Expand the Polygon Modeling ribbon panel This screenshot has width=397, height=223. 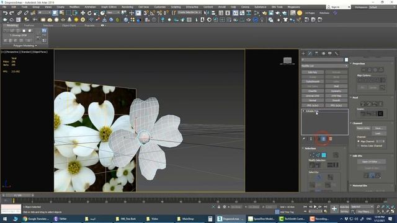coord(25,46)
